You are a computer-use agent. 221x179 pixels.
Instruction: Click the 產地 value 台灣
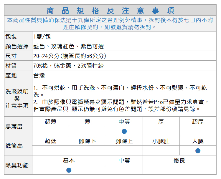tap(39, 76)
